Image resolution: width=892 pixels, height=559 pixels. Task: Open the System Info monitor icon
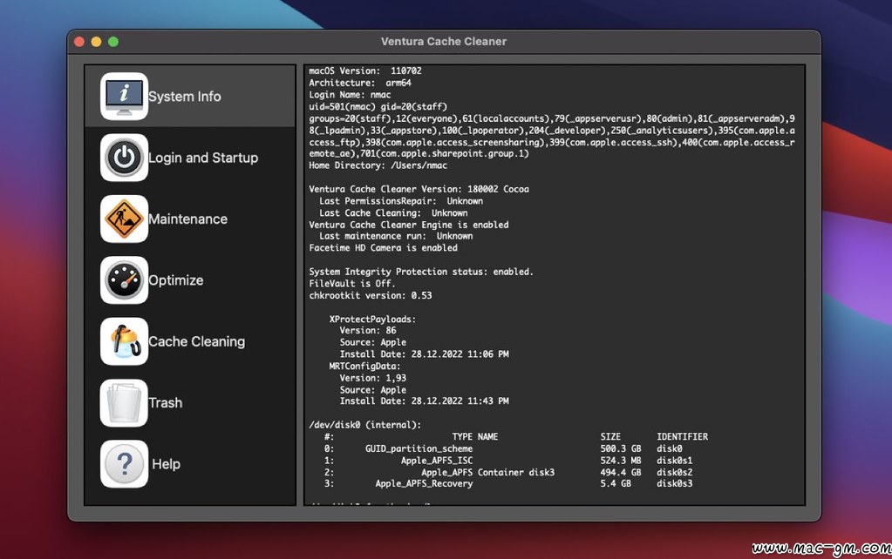[124, 96]
